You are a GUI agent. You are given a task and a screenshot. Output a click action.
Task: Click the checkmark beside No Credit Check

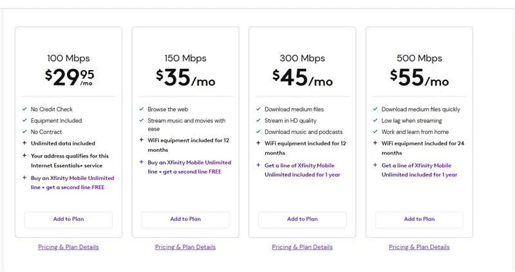point(24,109)
